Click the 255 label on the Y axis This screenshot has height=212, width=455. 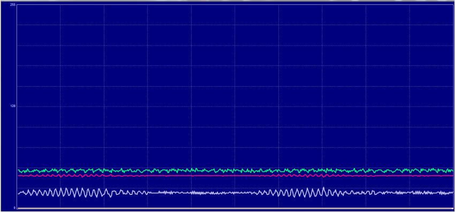coord(13,5)
